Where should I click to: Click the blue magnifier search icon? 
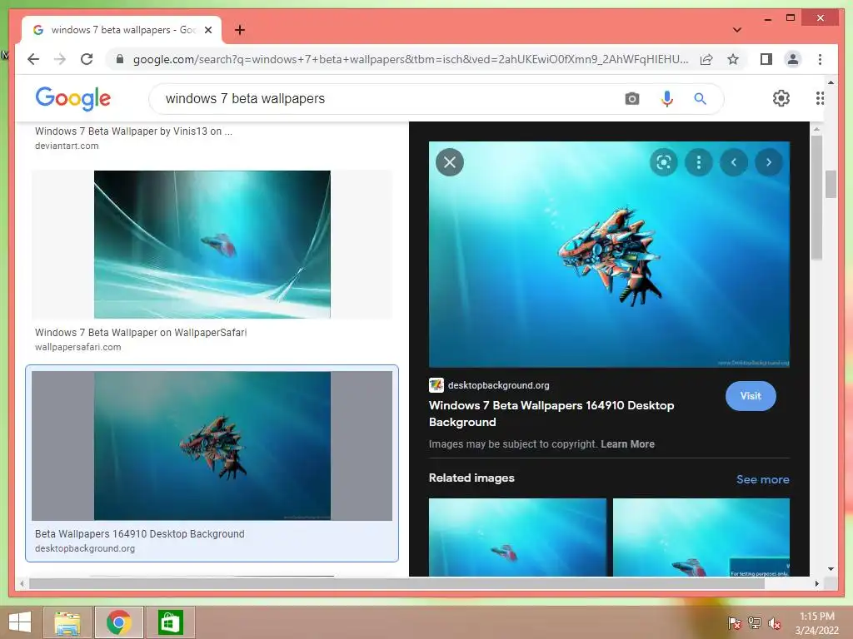point(700,99)
